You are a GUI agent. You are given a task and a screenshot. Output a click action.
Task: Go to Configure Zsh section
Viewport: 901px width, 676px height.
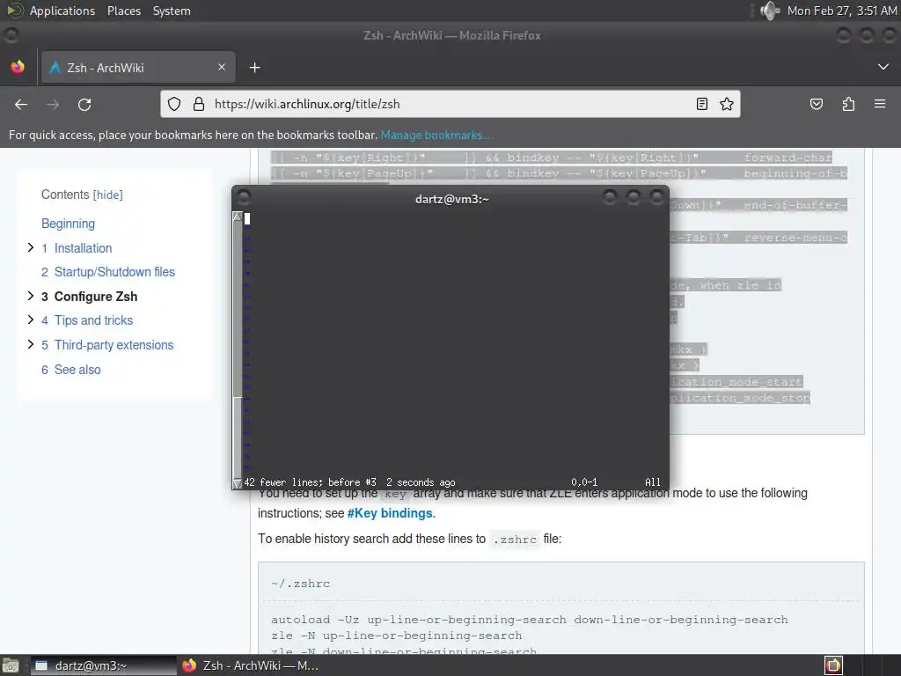point(96,297)
